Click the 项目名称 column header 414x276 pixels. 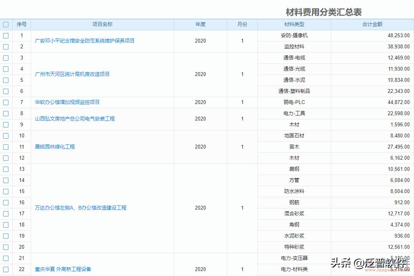click(x=102, y=24)
